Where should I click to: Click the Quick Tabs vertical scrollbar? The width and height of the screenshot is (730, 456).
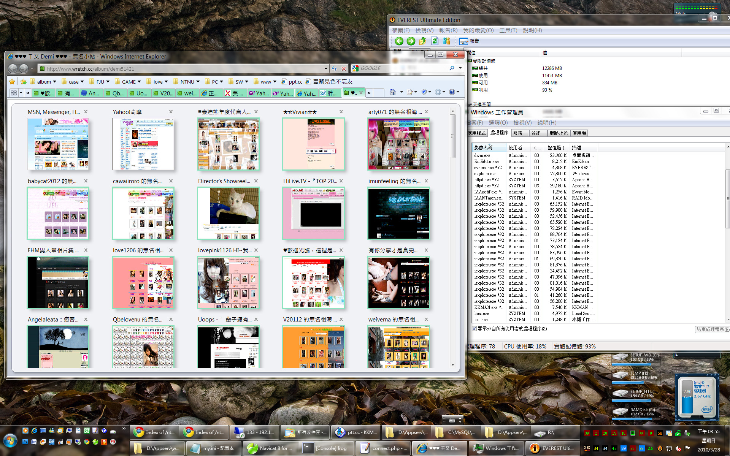coord(452,137)
